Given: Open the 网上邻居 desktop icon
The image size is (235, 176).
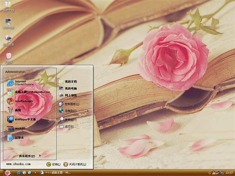Looking at the screenshot, I should 8,41.
